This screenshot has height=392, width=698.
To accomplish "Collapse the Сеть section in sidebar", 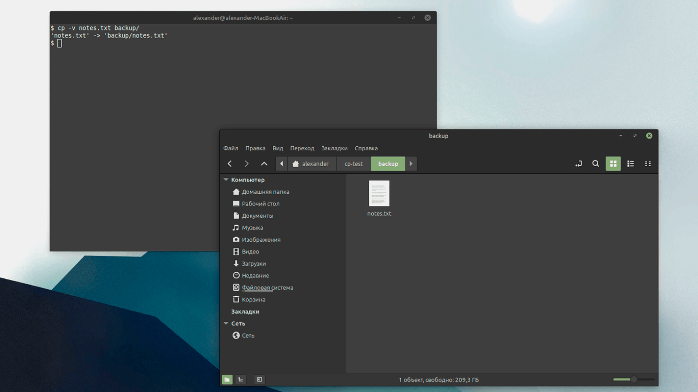I will coord(226,324).
